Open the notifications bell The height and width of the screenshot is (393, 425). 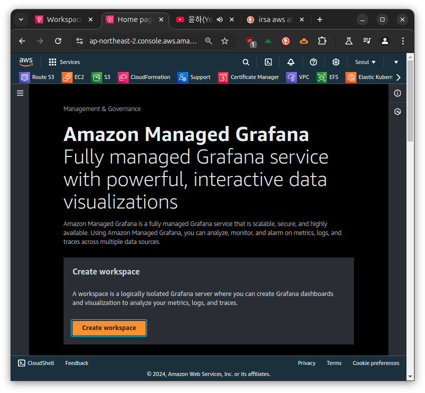(x=291, y=62)
